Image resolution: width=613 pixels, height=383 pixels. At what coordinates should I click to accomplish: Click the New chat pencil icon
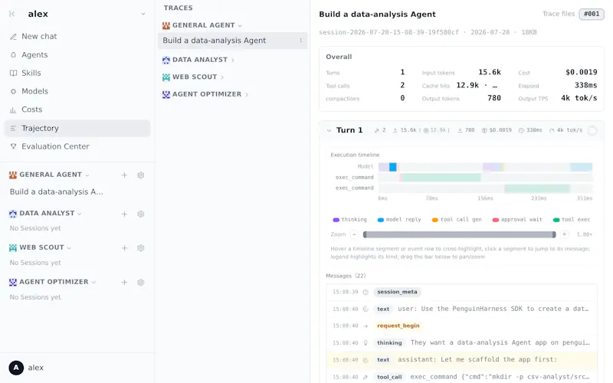click(13, 37)
